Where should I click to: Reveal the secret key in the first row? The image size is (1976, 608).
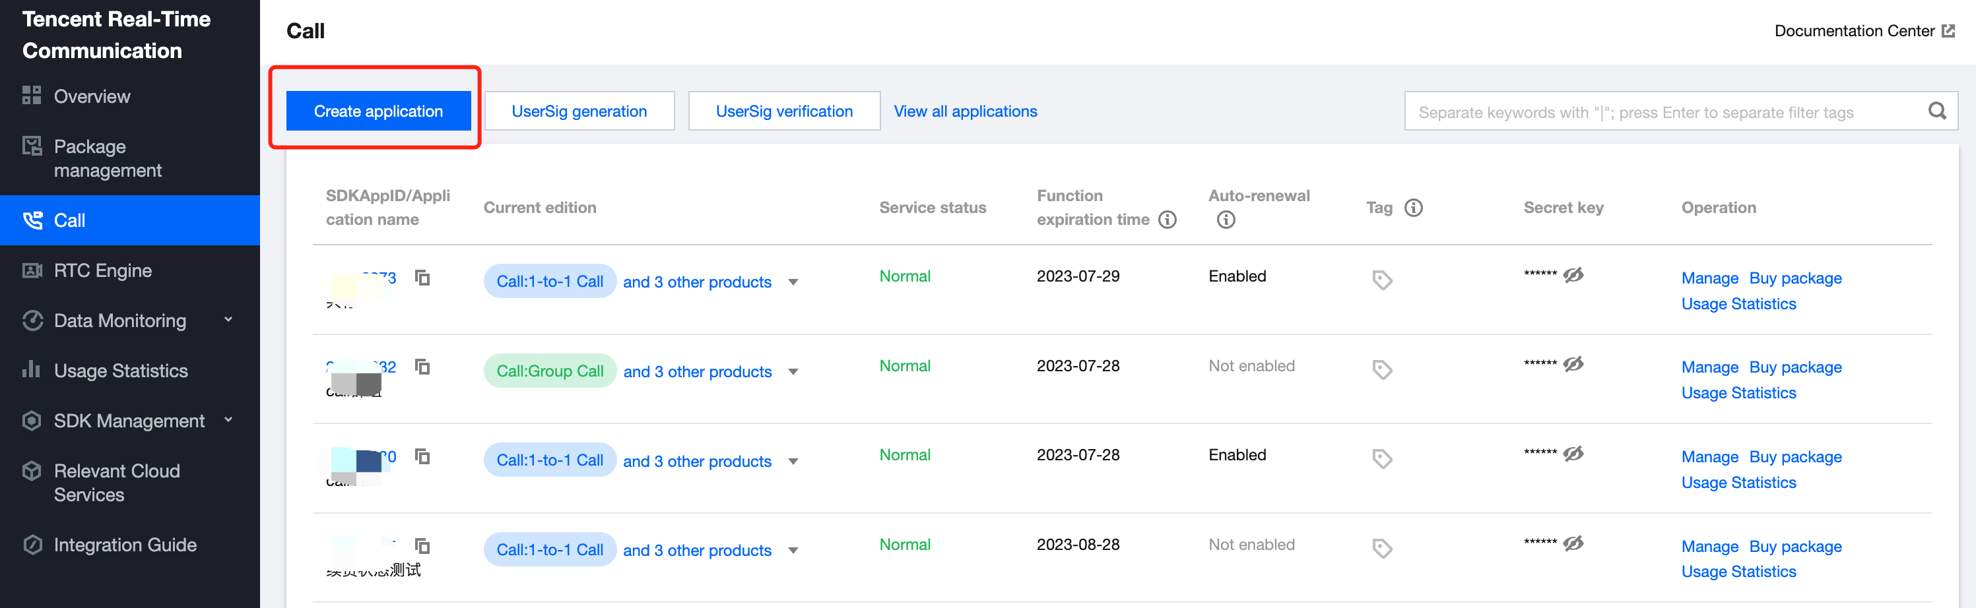tap(1573, 274)
